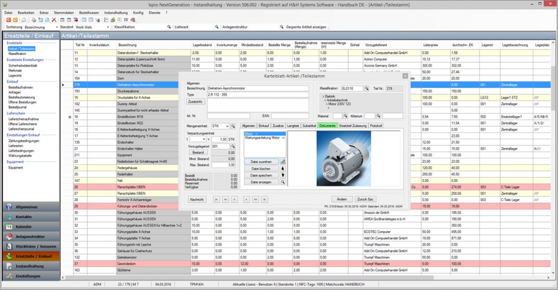
Task: Click the magnifier beside the Lieferant filter
Action: (x=217, y=27)
